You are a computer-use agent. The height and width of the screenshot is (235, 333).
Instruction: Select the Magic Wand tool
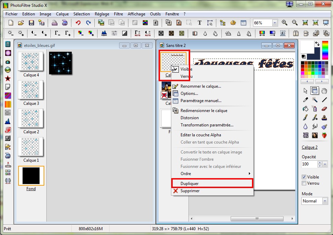pyautogui.click(x=315, y=100)
